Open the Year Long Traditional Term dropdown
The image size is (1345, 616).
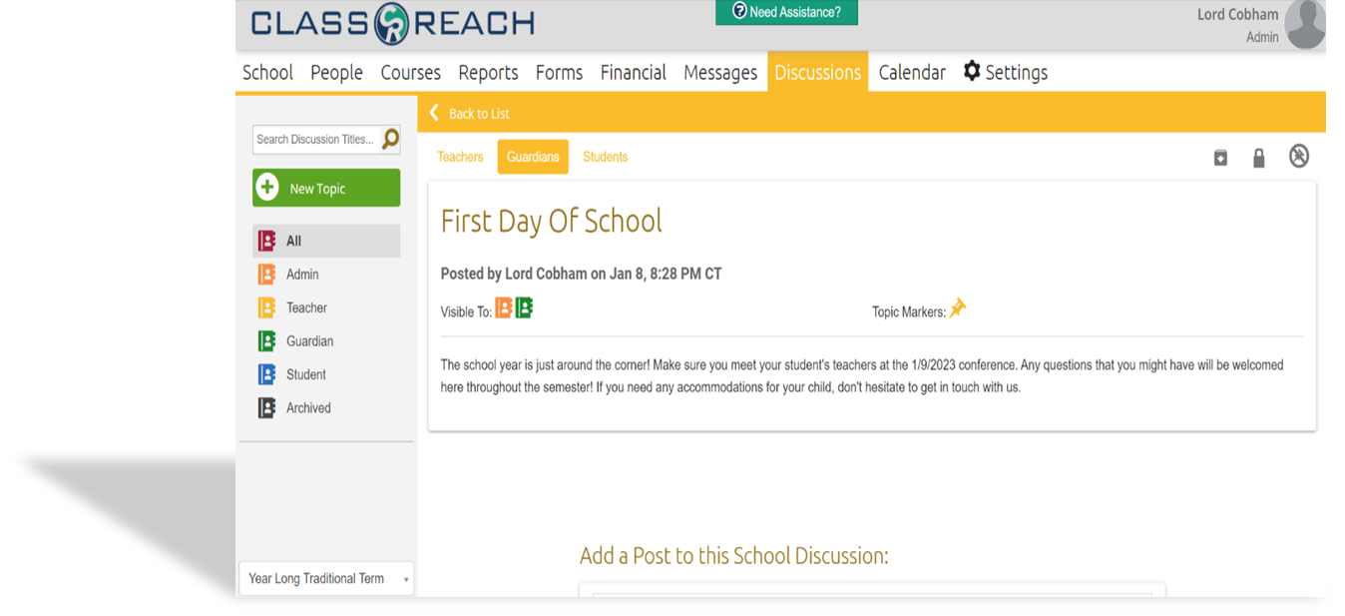pyautogui.click(x=326, y=578)
